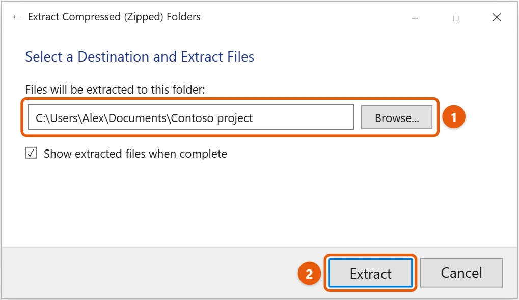Start extraction with the Extract button

[370, 273]
